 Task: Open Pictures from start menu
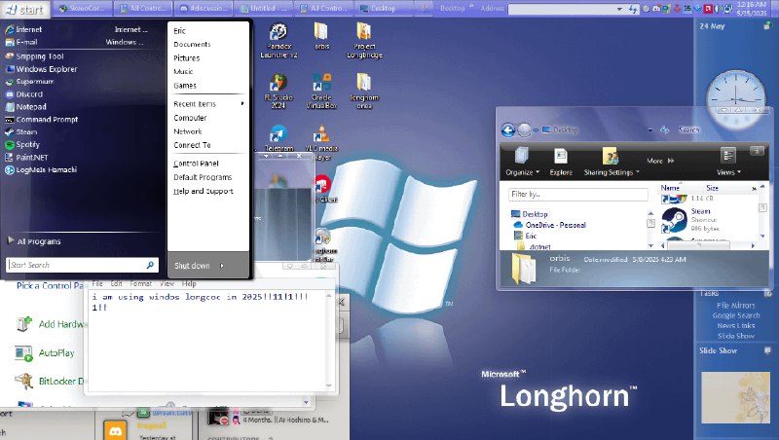[x=187, y=58]
